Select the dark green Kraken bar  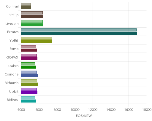28,67
